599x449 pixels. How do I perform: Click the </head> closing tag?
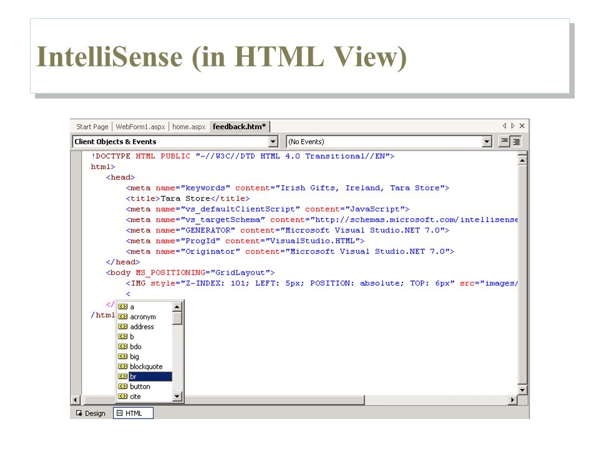tap(123, 263)
